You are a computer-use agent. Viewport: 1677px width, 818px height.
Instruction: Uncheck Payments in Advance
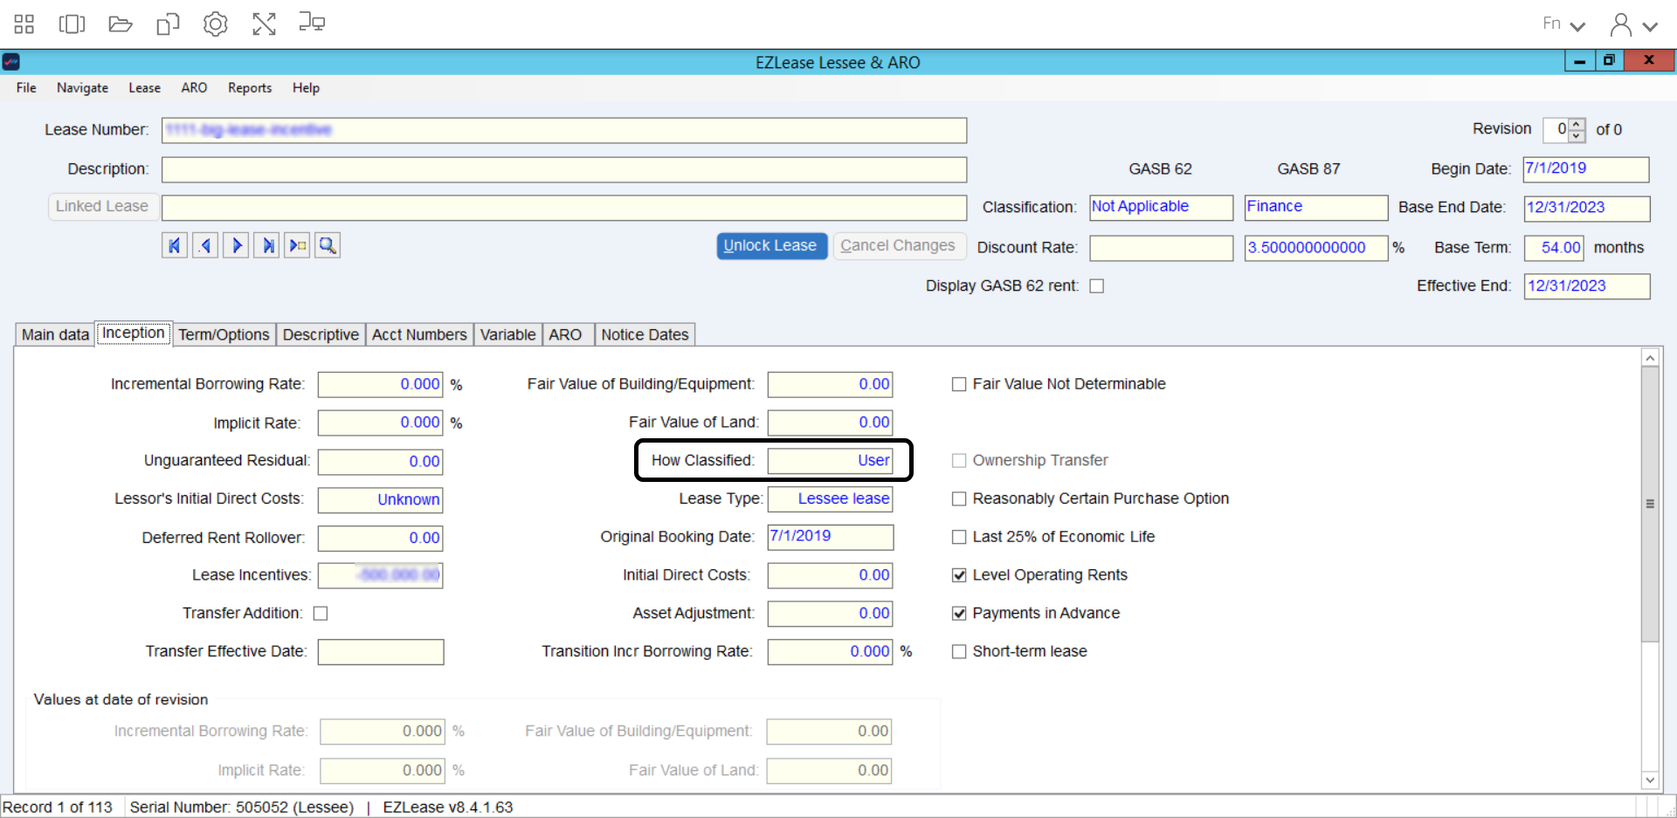(x=959, y=614)
